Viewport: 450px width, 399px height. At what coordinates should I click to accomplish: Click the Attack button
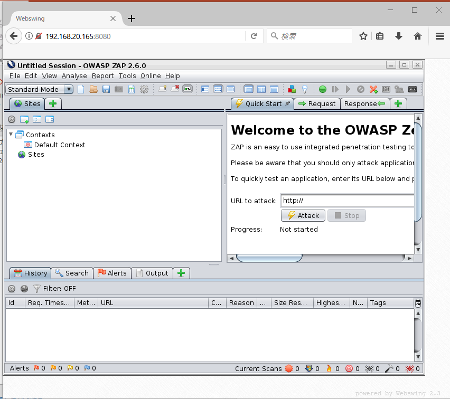(303, 215)
